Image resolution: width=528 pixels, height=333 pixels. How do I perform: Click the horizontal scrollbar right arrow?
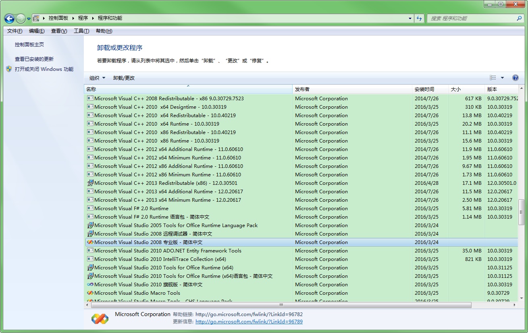(x=515, y=305)
